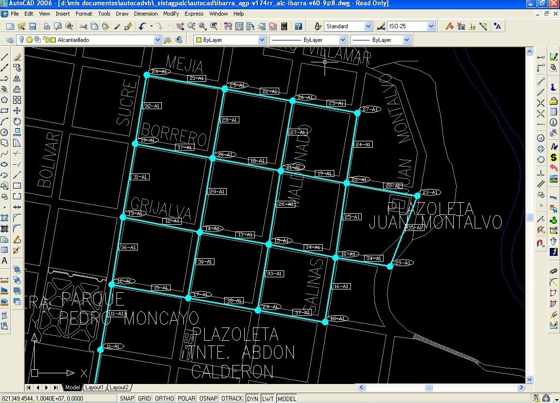The width and height of the screenshot is (560, 403).
Task: Open the Modify menu
Action: point(171,14)
